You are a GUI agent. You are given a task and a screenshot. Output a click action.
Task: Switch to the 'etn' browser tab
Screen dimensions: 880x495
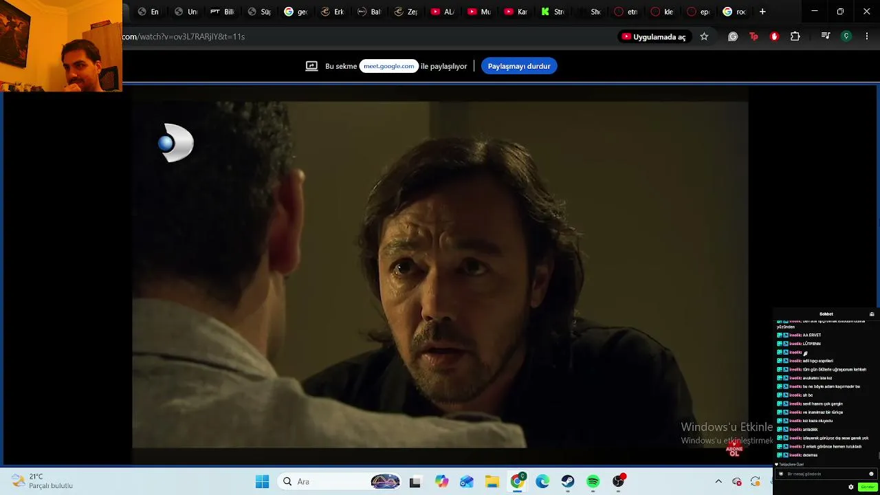[626, 12]
